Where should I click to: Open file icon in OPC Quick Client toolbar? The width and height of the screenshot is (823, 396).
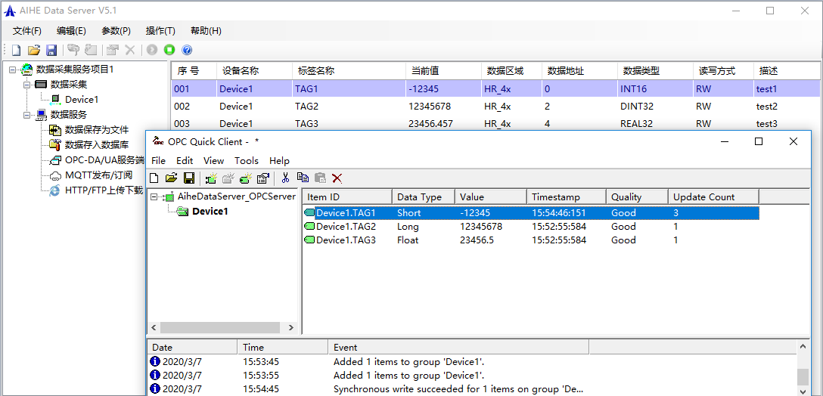pos(171,178)
